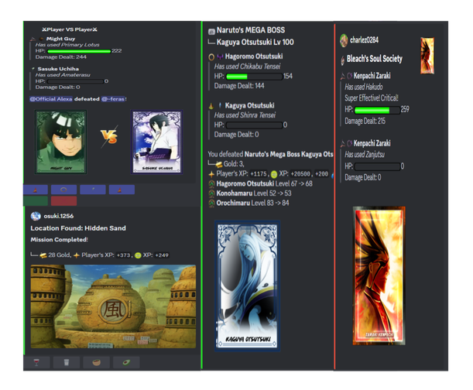Open charlez0284 user avatar

(x=344, y=40)
